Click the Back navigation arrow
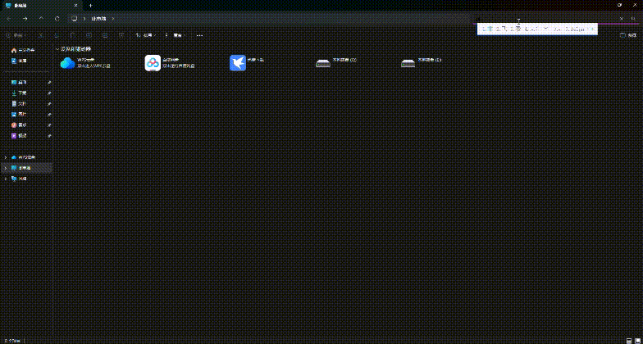Viewport: 643px width, 344px height. click(x=9, y=18)
